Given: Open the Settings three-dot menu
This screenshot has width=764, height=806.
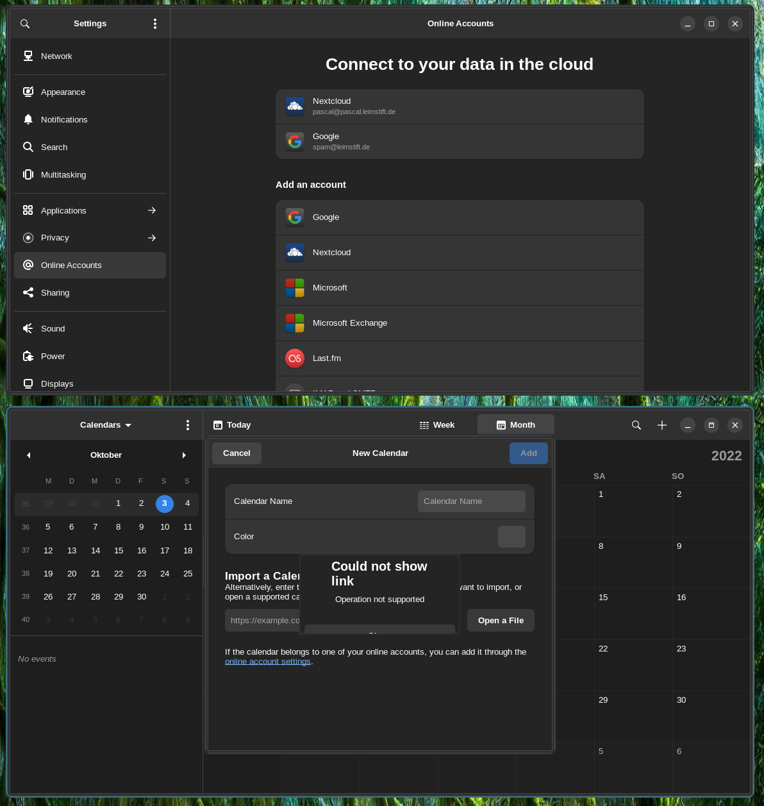Looking at the screenshot, I should [x=155, y=23].
